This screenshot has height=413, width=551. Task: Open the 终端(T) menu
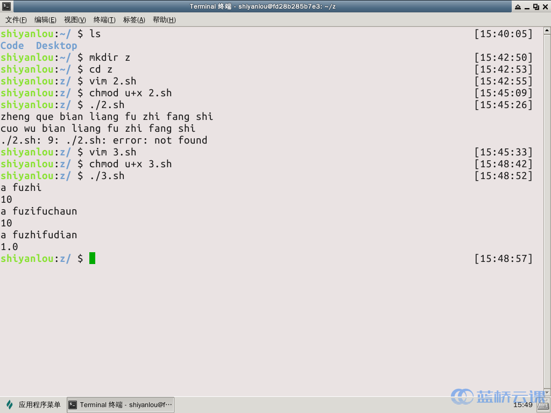click(104, 20)
